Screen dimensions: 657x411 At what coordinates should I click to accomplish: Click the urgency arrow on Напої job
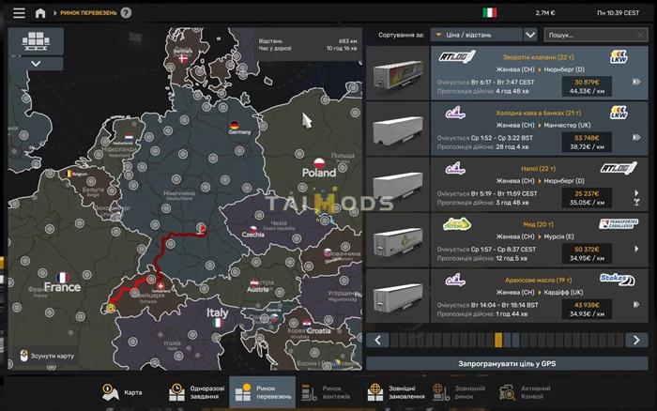click(x=636, y=193)
